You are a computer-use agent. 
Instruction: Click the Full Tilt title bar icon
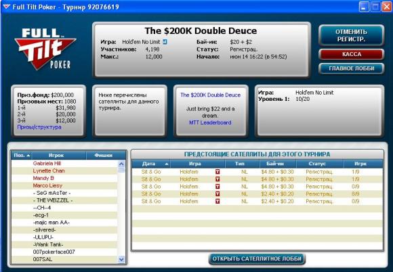[x=6, y=7]
